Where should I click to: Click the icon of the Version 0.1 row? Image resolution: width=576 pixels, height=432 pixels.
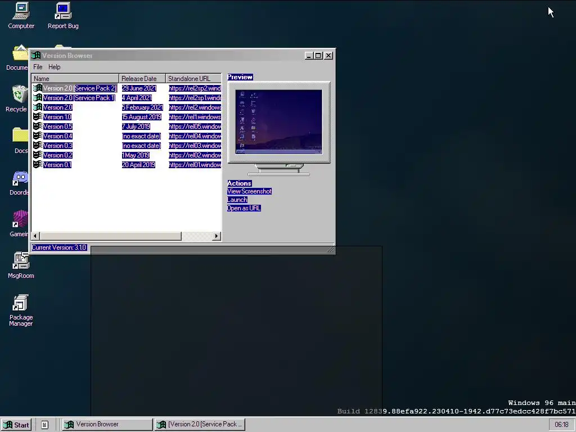point(37,165)
